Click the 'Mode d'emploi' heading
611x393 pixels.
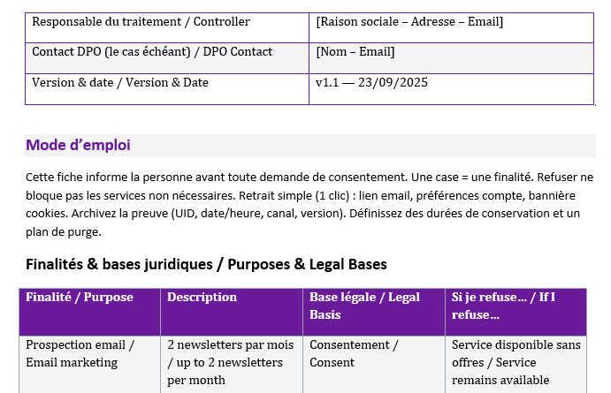(x=78, y=145)
